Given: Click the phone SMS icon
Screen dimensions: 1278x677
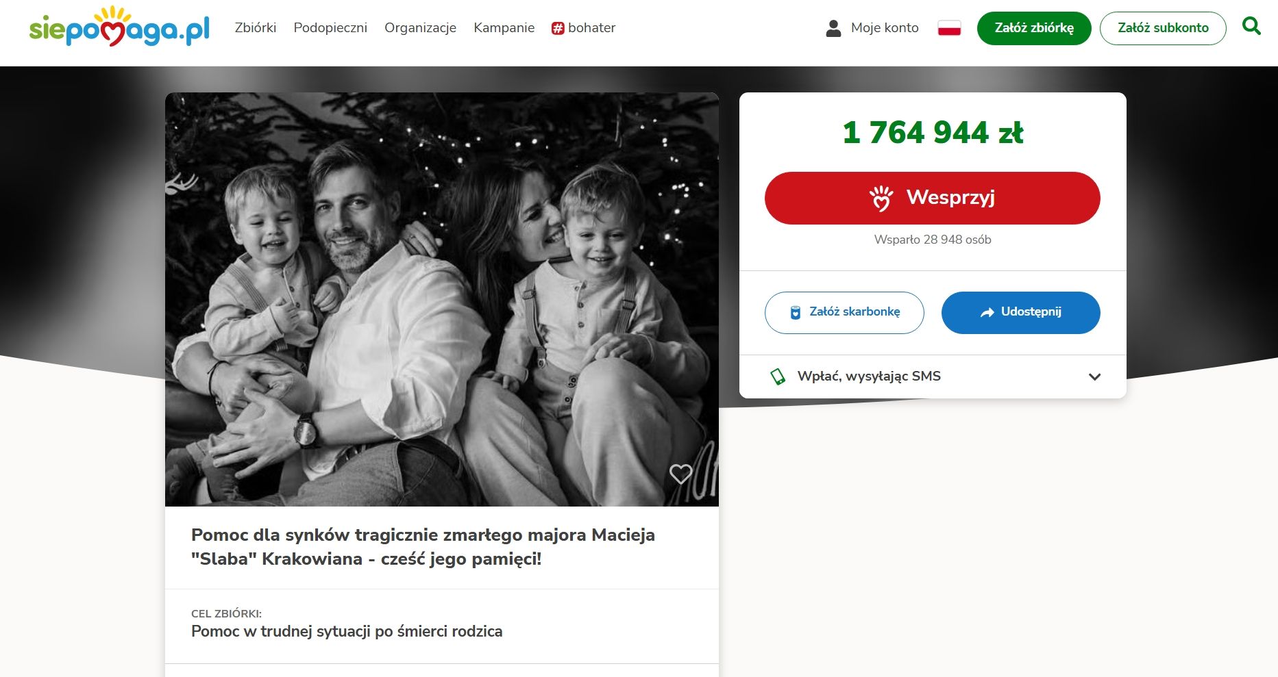Looking at the screenshot, I should [778, 376].
